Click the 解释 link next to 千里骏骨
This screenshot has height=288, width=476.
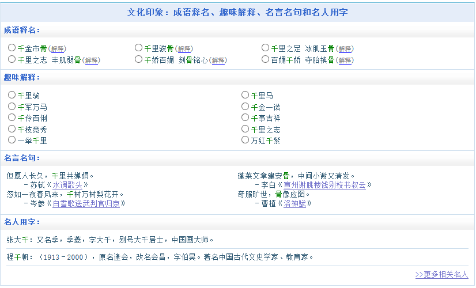[184, 49]
